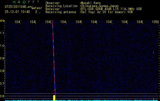This screenshot has width=160, height=101.
Task: Select the 1.1 frequency tick label
Action: point(2,33)
